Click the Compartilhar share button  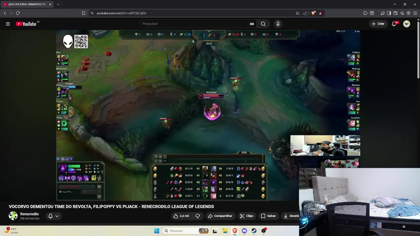(x=220, y=216)
